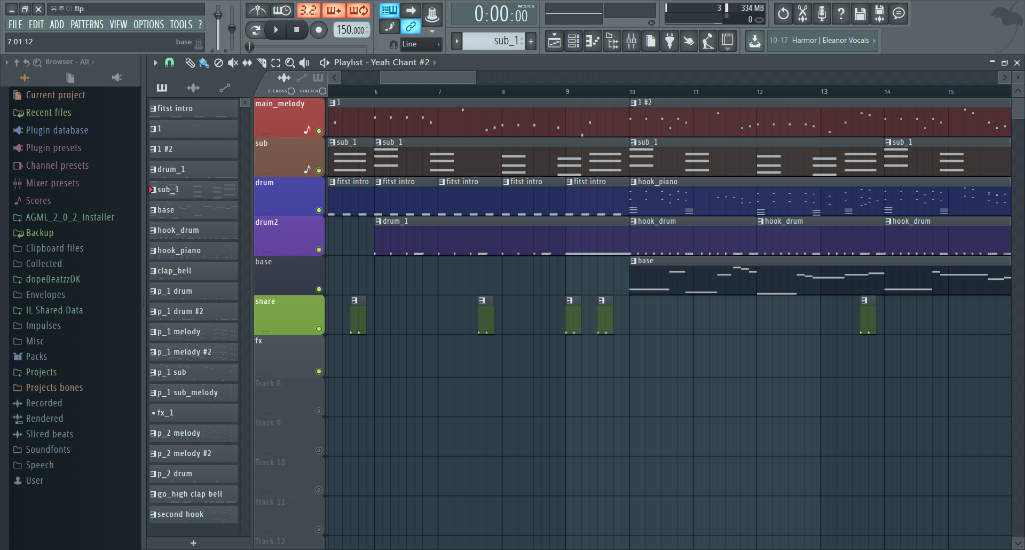The width and height of the screenshot is (1025, 550).
Task: Click the stop playback button
Action: pos(296,30)
